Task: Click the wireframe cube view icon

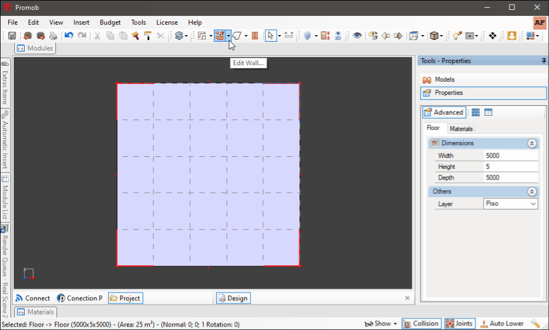Action: pyautogui.click(x=414, y=36)
